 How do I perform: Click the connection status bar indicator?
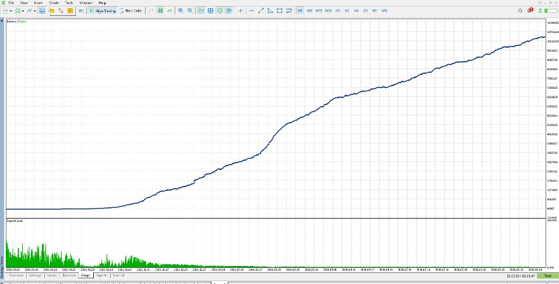[x=550, y=10]
